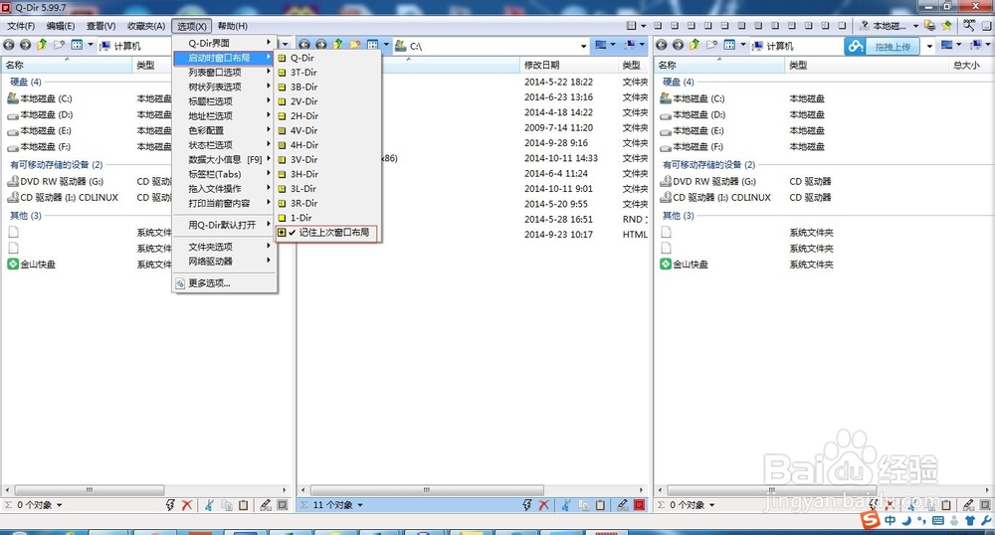Click the print icon in top toolbar
The height and width of the screenshot is (535, 995).
click(x=929, y=26)
